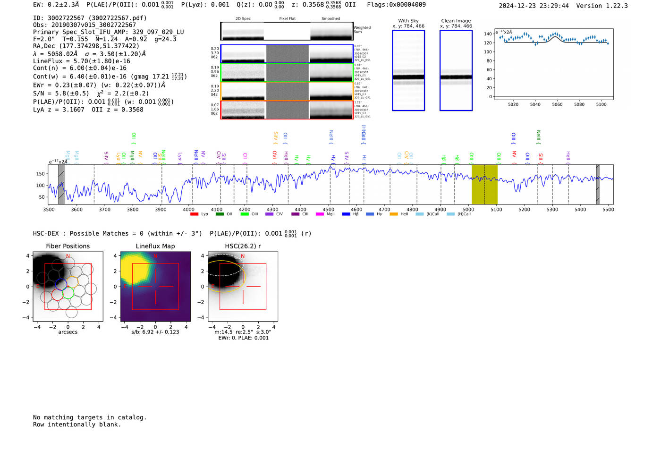
Task: Select the red-bordered 2D spectrum fiber row
Action: coord(287,110)
